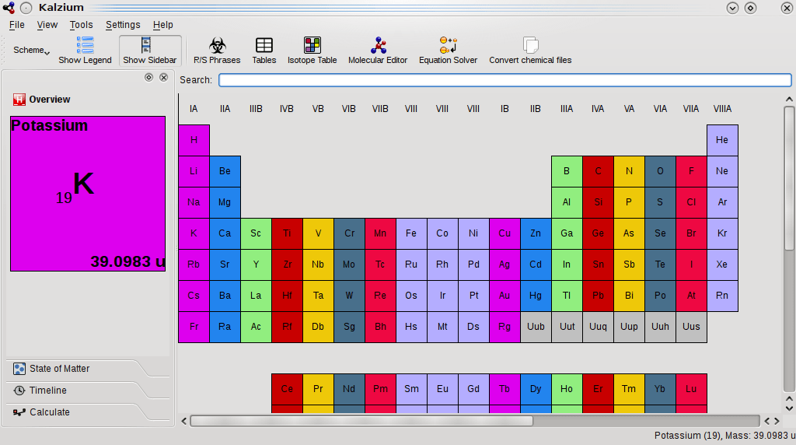Launch the Equation Solver
Image resolution: width=796 pixels, height=445 pixels.
point(448,51)
